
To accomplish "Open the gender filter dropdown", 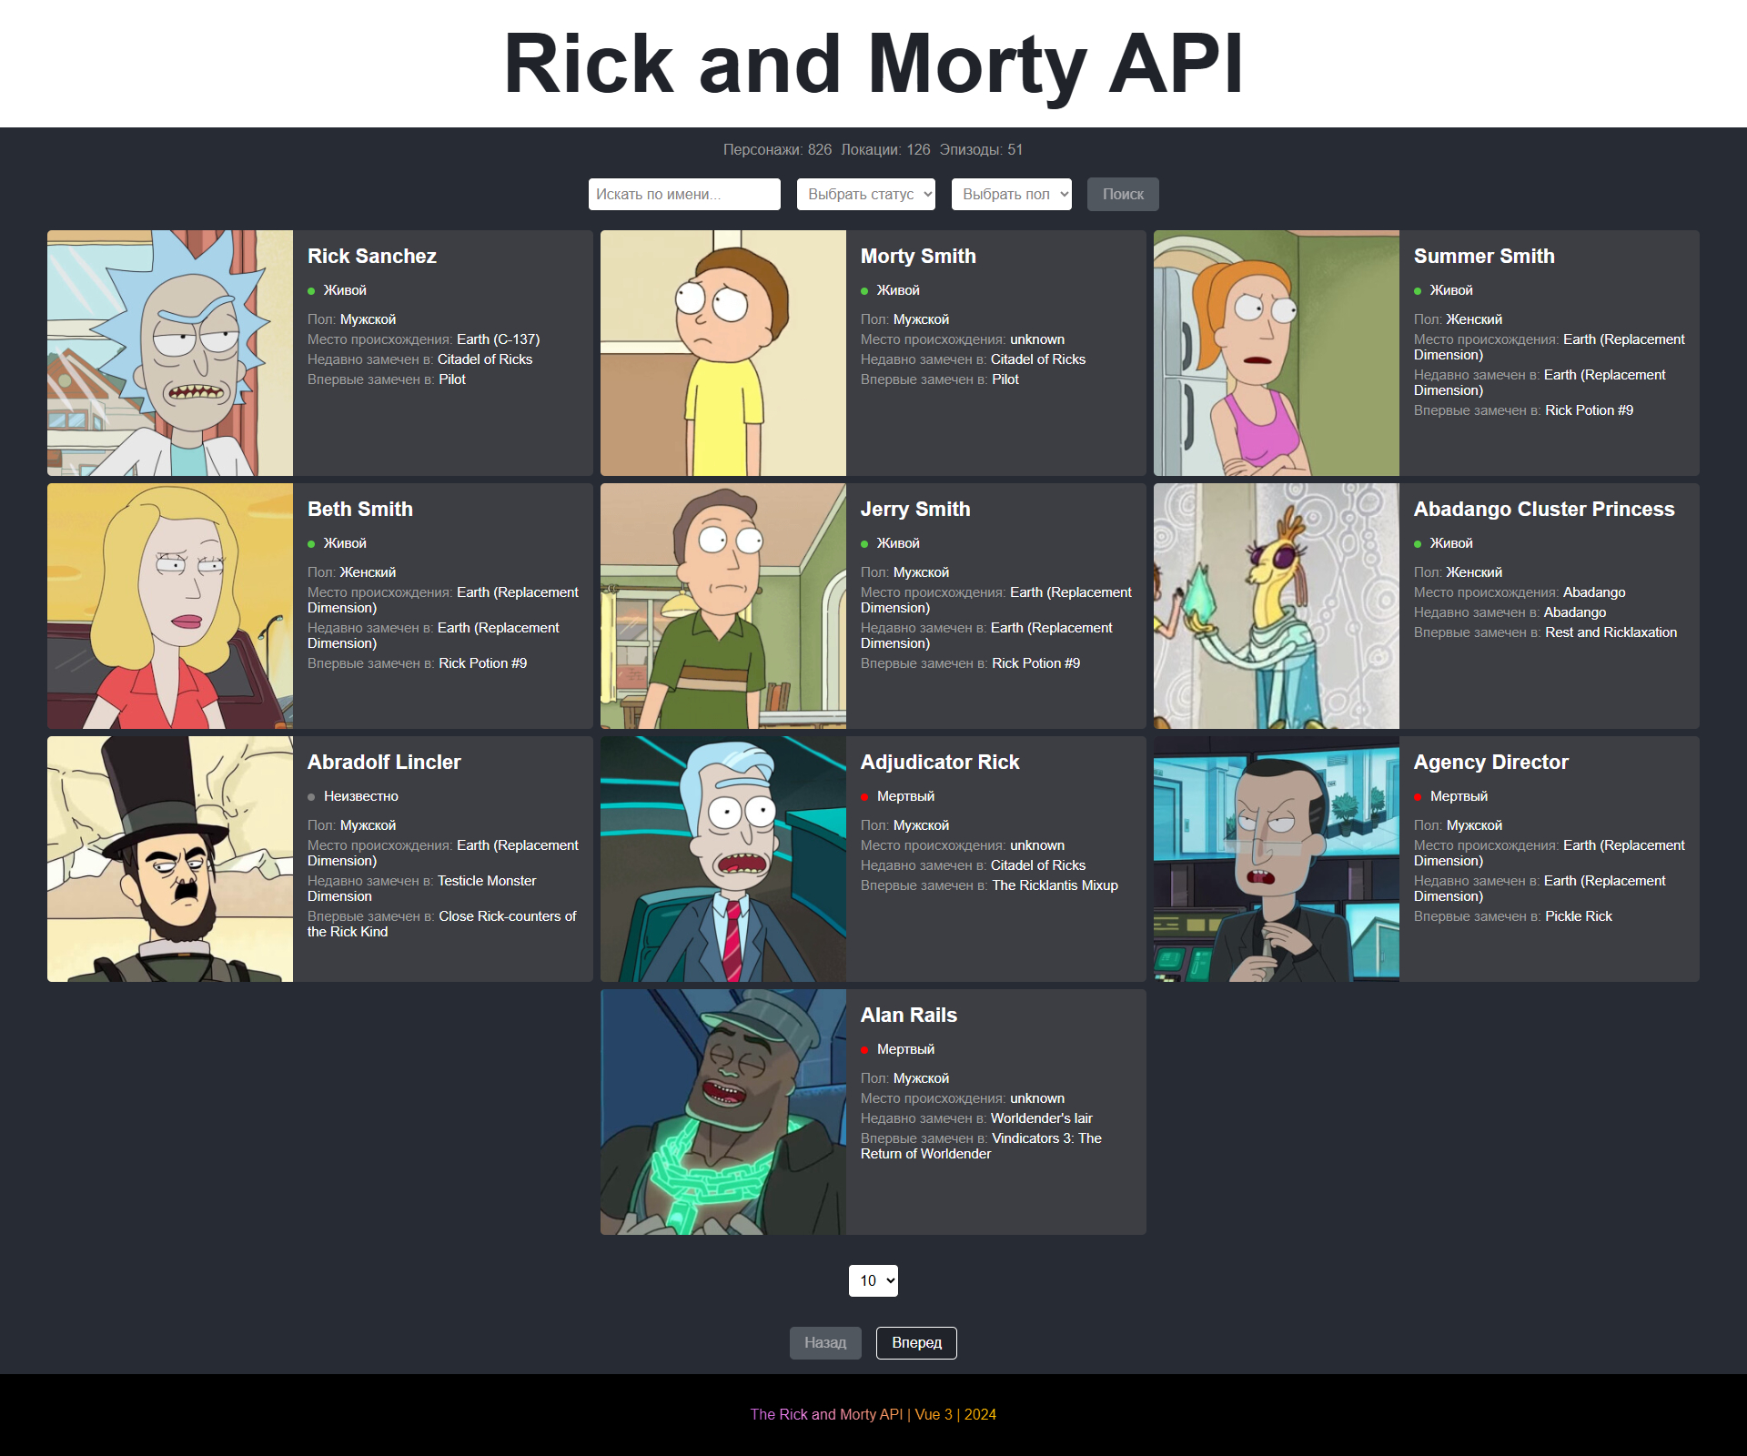I will coord(1012,194).
